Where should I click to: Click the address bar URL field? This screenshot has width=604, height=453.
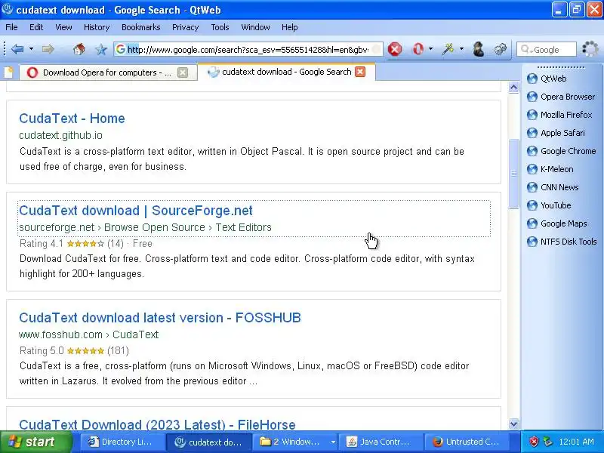[x=248, y=49]
